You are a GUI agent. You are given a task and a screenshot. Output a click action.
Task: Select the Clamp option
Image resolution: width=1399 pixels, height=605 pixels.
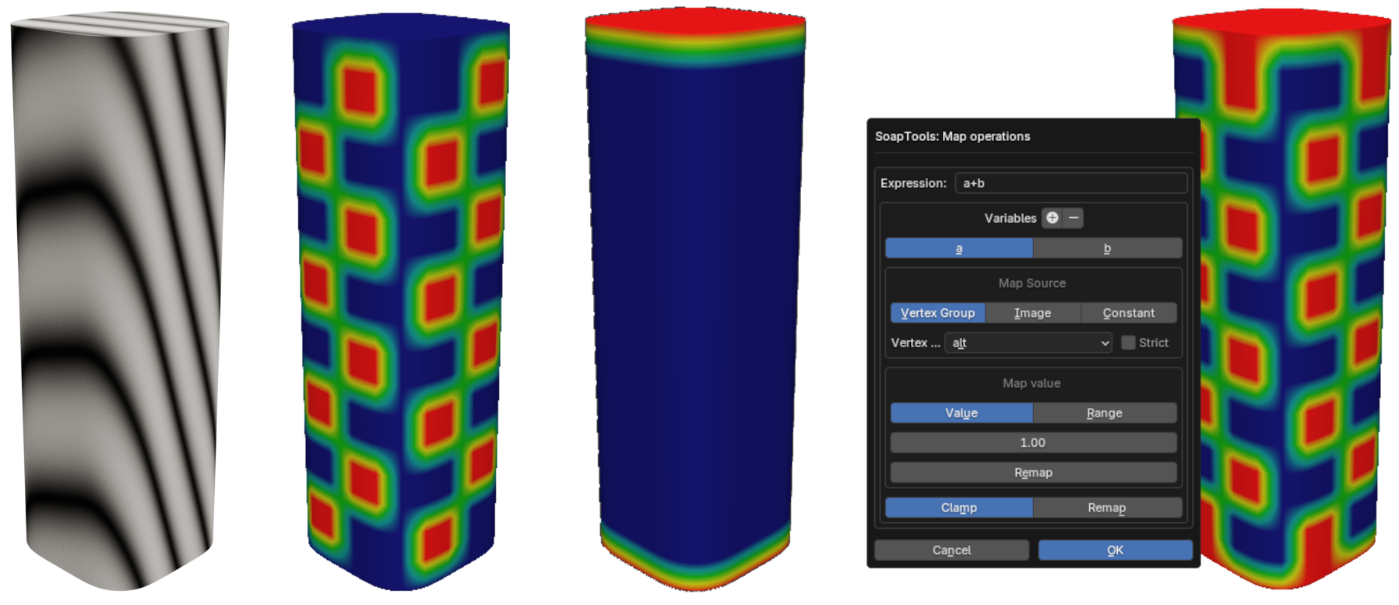coord(958,508)
